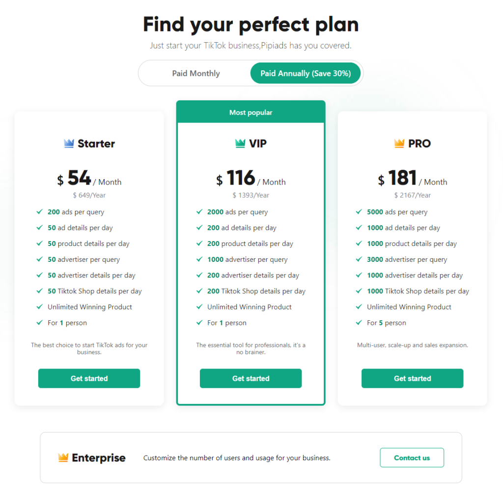Click the Enterprise heading text
The image size is (503, 495).
pyautogui.click(x=99, y=458)
